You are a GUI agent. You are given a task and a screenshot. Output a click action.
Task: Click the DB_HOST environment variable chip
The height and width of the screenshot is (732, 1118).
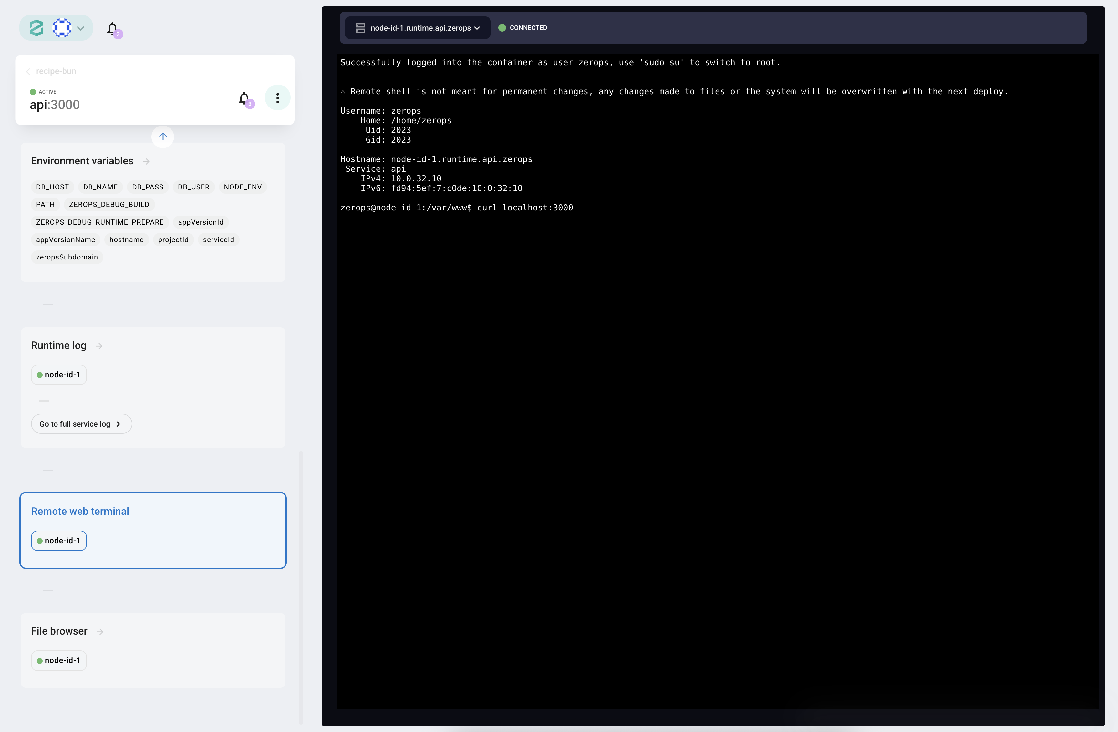point(52,187)
